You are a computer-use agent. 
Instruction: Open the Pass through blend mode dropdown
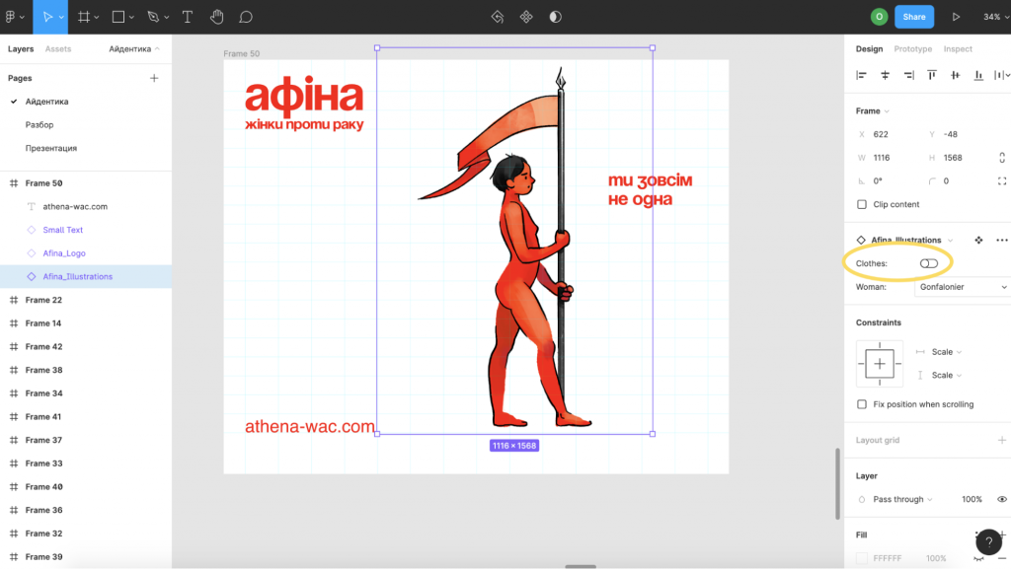(896, 499)
